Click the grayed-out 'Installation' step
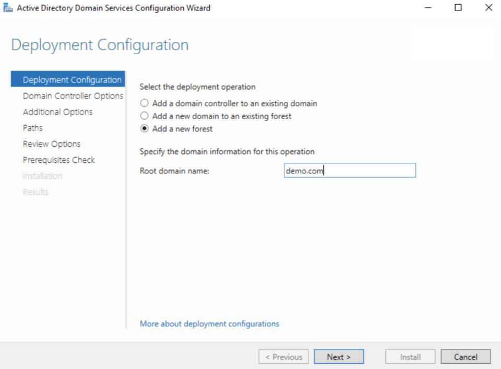This screenshot has height=369, width=501. [42, 176]
